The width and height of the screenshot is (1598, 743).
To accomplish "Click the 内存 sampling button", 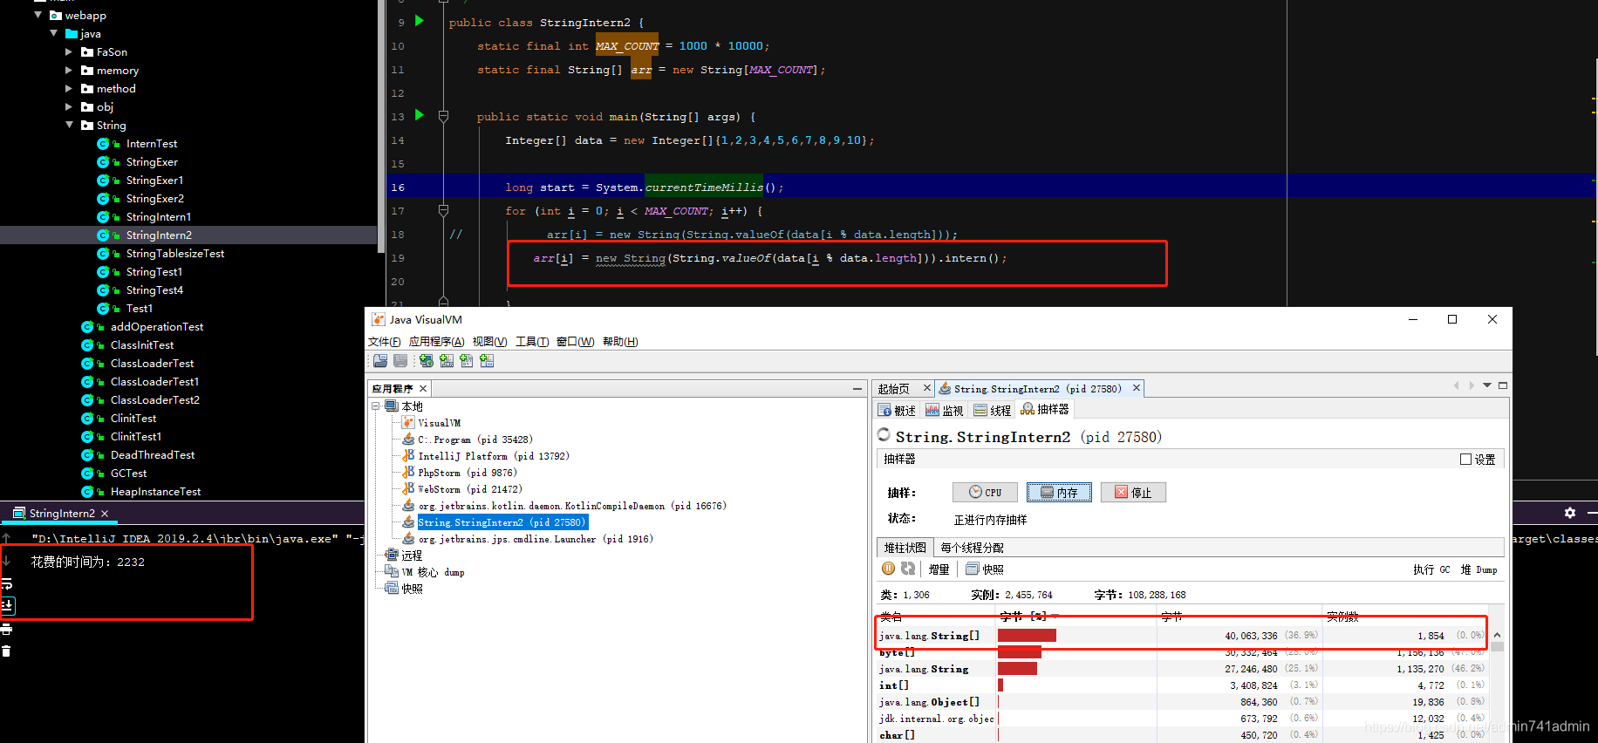I will point(1059,492).
